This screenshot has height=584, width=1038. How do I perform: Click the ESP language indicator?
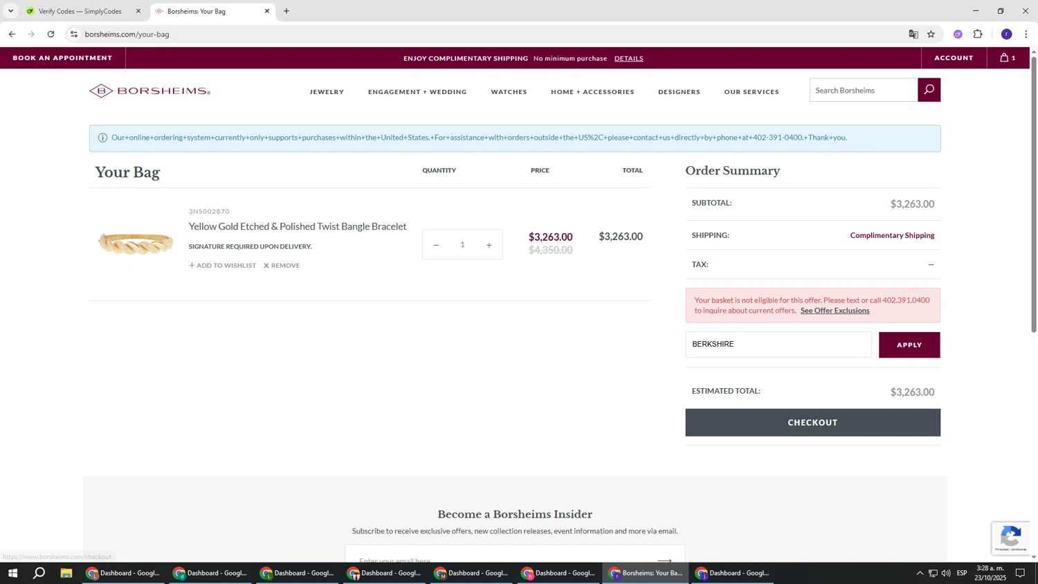click(962, 573)
